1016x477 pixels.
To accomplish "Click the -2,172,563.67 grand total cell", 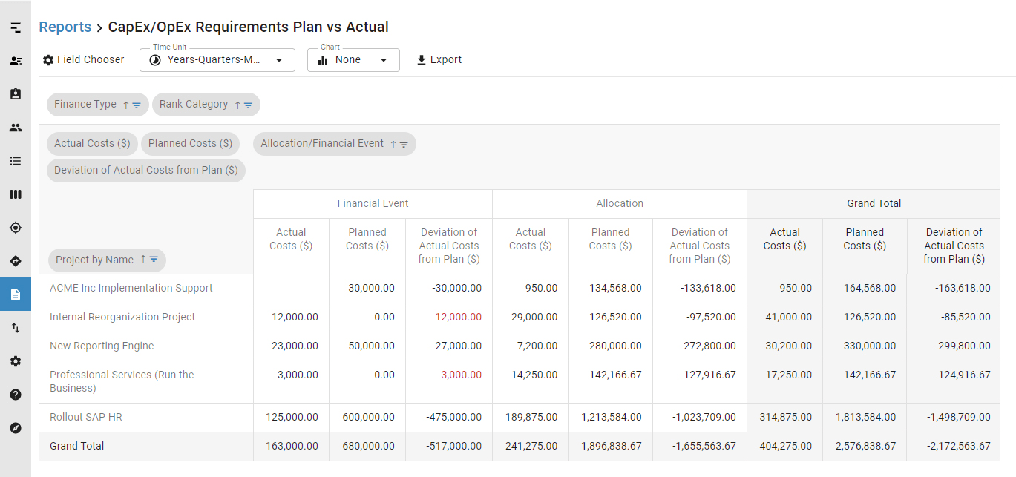I will pos(954,447).
